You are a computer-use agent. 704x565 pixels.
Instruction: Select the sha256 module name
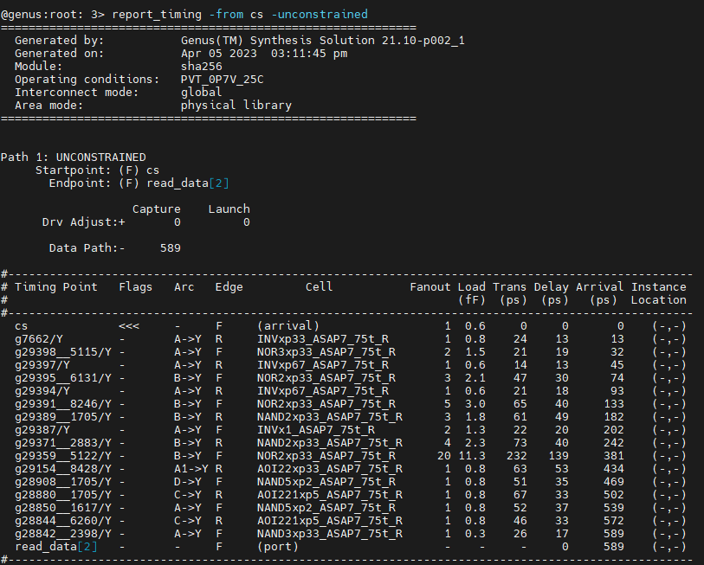pyautogui.click(x=202, y=67)
